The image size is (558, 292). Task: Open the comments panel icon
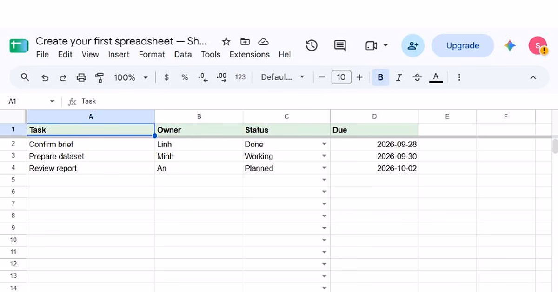pos(340,45)
